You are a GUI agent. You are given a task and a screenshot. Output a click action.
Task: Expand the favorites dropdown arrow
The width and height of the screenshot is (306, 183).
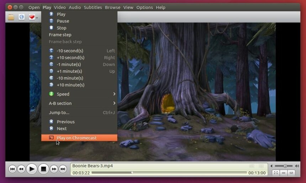coord(37,18)
